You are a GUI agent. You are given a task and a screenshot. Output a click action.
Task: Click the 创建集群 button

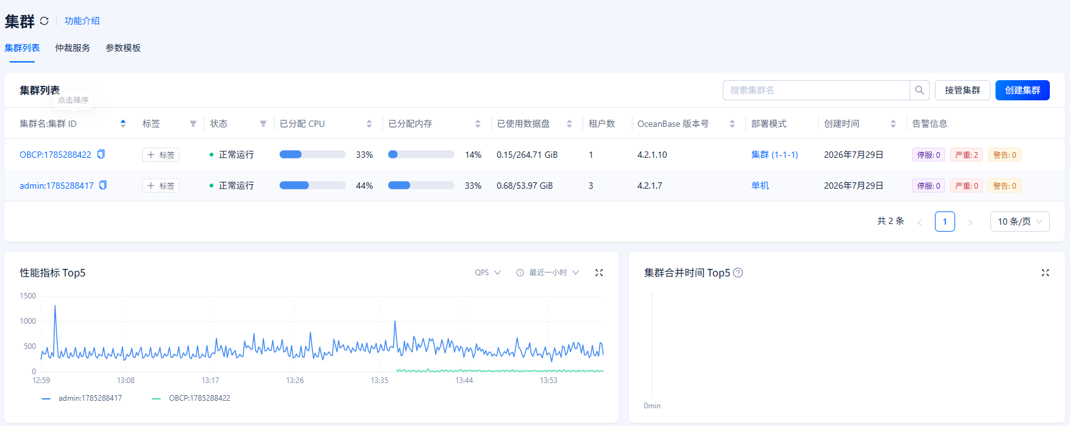[1023, 90]
